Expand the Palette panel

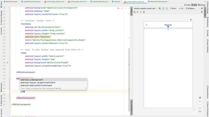coord(131,11)
